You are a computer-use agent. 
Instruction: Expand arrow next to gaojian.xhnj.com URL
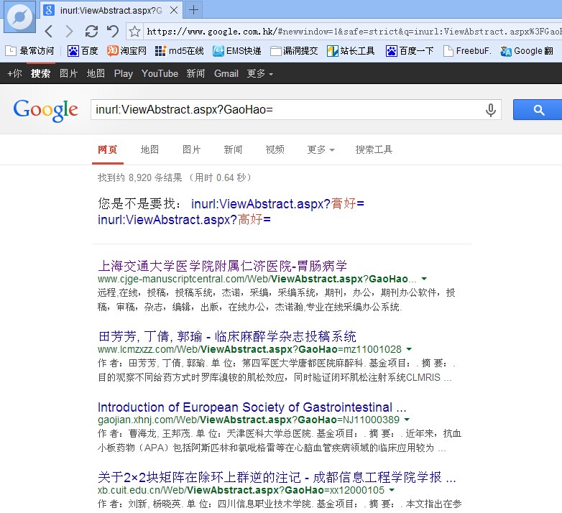407,420
